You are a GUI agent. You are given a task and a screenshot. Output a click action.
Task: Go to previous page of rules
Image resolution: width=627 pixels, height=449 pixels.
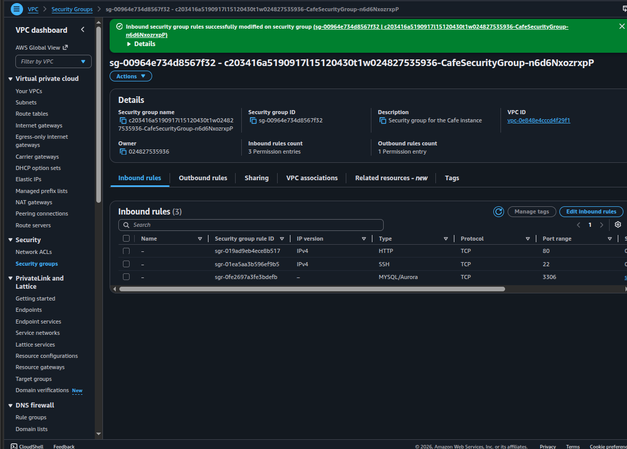tap(578, 225)
